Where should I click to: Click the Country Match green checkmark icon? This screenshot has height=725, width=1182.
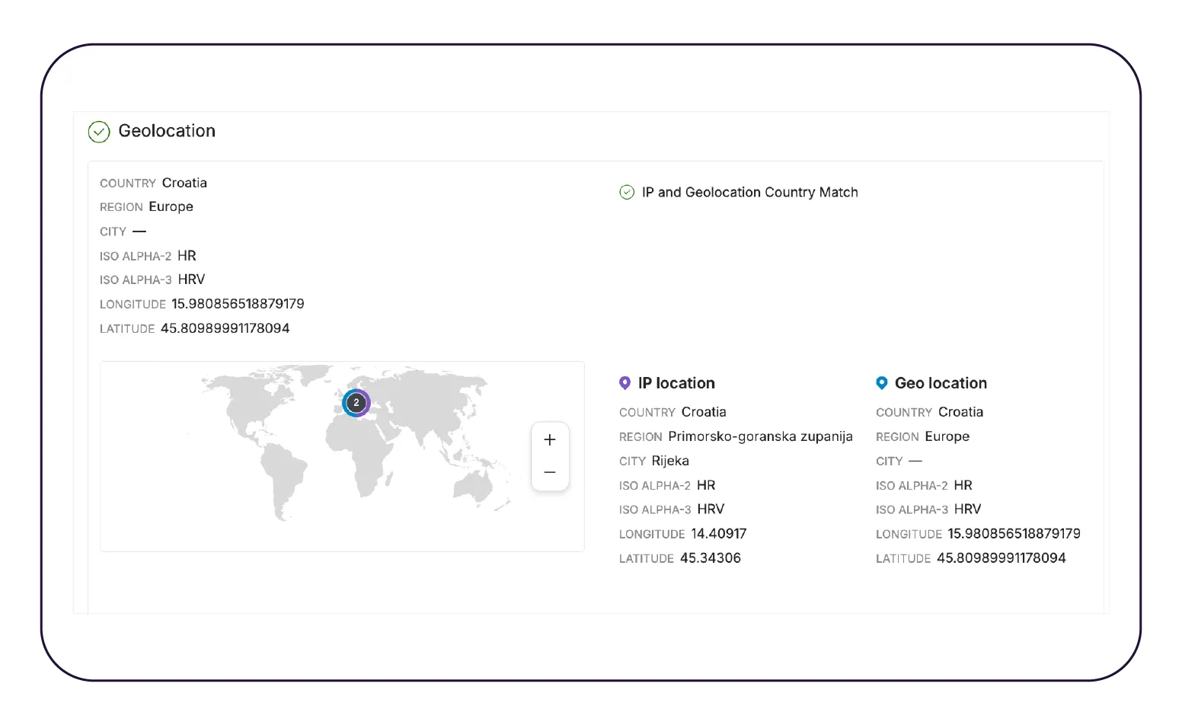(x=627, y=193)
